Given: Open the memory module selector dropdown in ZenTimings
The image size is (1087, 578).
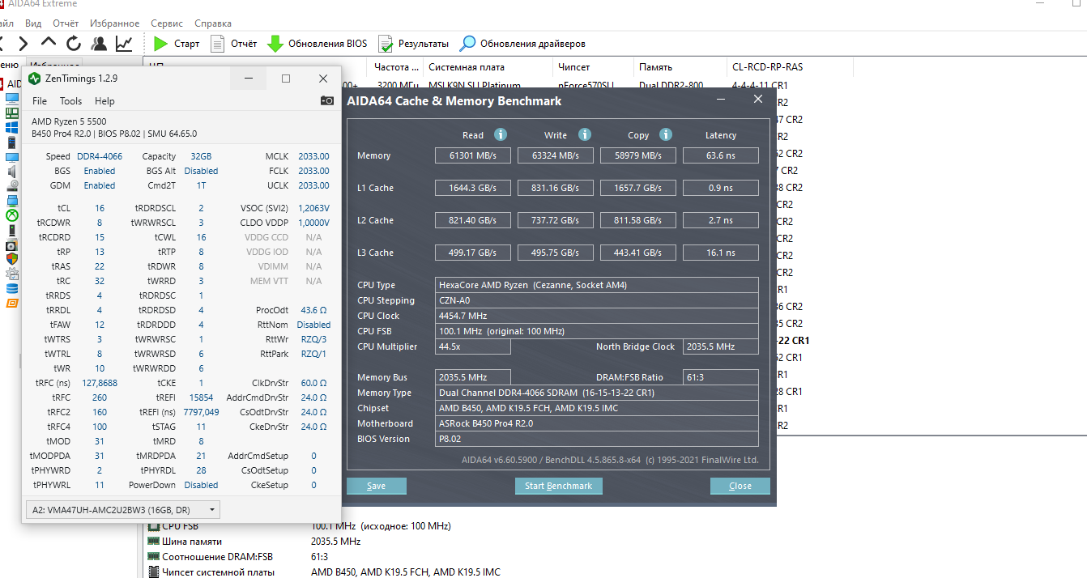Looking at the screenshot, I should tap(123, 510).
